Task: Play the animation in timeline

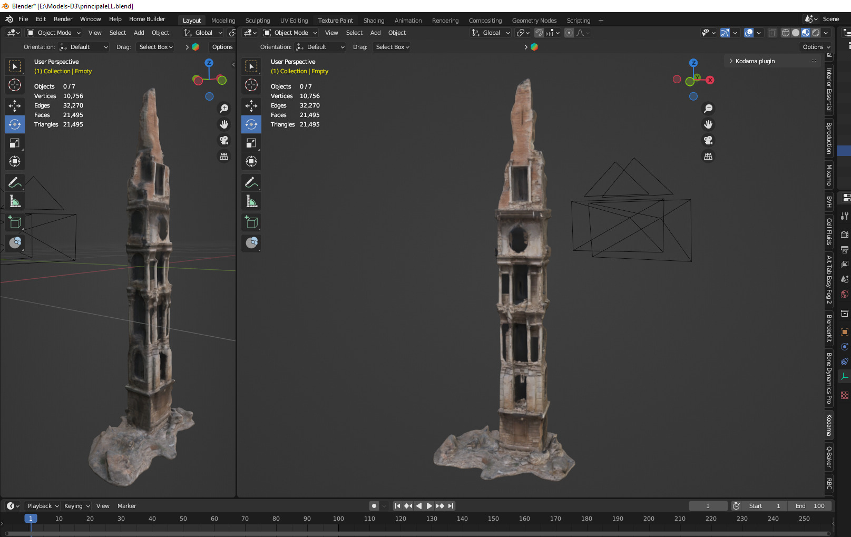Action: (x=429, y=506)
